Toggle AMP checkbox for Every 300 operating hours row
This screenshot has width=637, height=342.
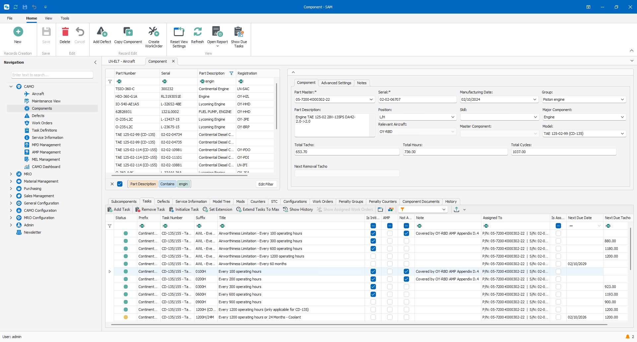point(390,287)
